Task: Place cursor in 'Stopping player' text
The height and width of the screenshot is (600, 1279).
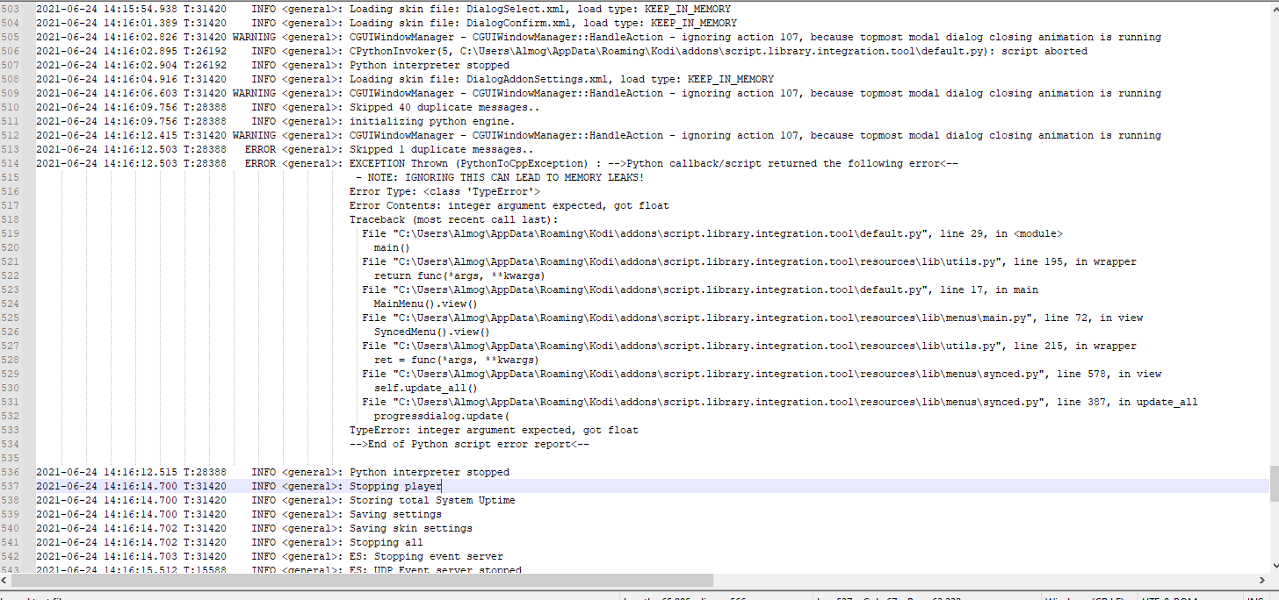Action: click(x=395, y=487)
